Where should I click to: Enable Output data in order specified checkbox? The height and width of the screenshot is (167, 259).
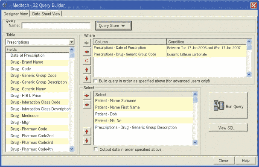[96, 149]
